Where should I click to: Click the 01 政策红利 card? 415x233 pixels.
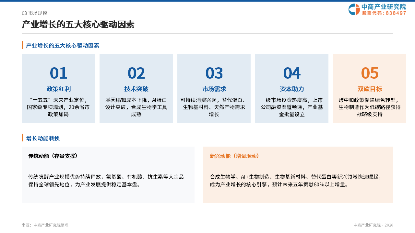58,88
